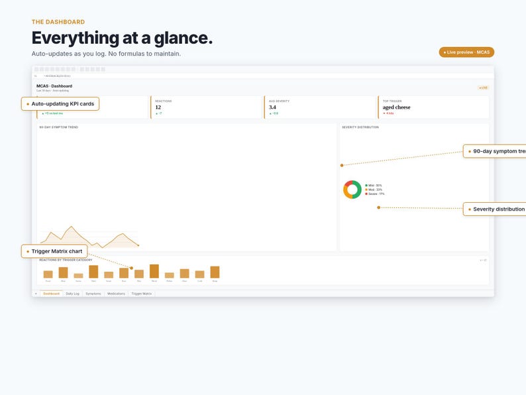Click the green '+5 vs last mo' indicator
Viewport: 526px width, 395px height.
point(53,113)
